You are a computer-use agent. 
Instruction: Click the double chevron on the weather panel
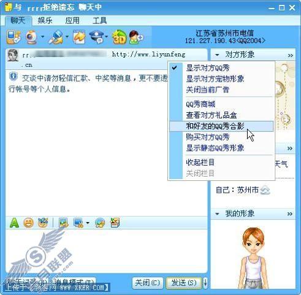pyautogui.click(x=290, y=148)
